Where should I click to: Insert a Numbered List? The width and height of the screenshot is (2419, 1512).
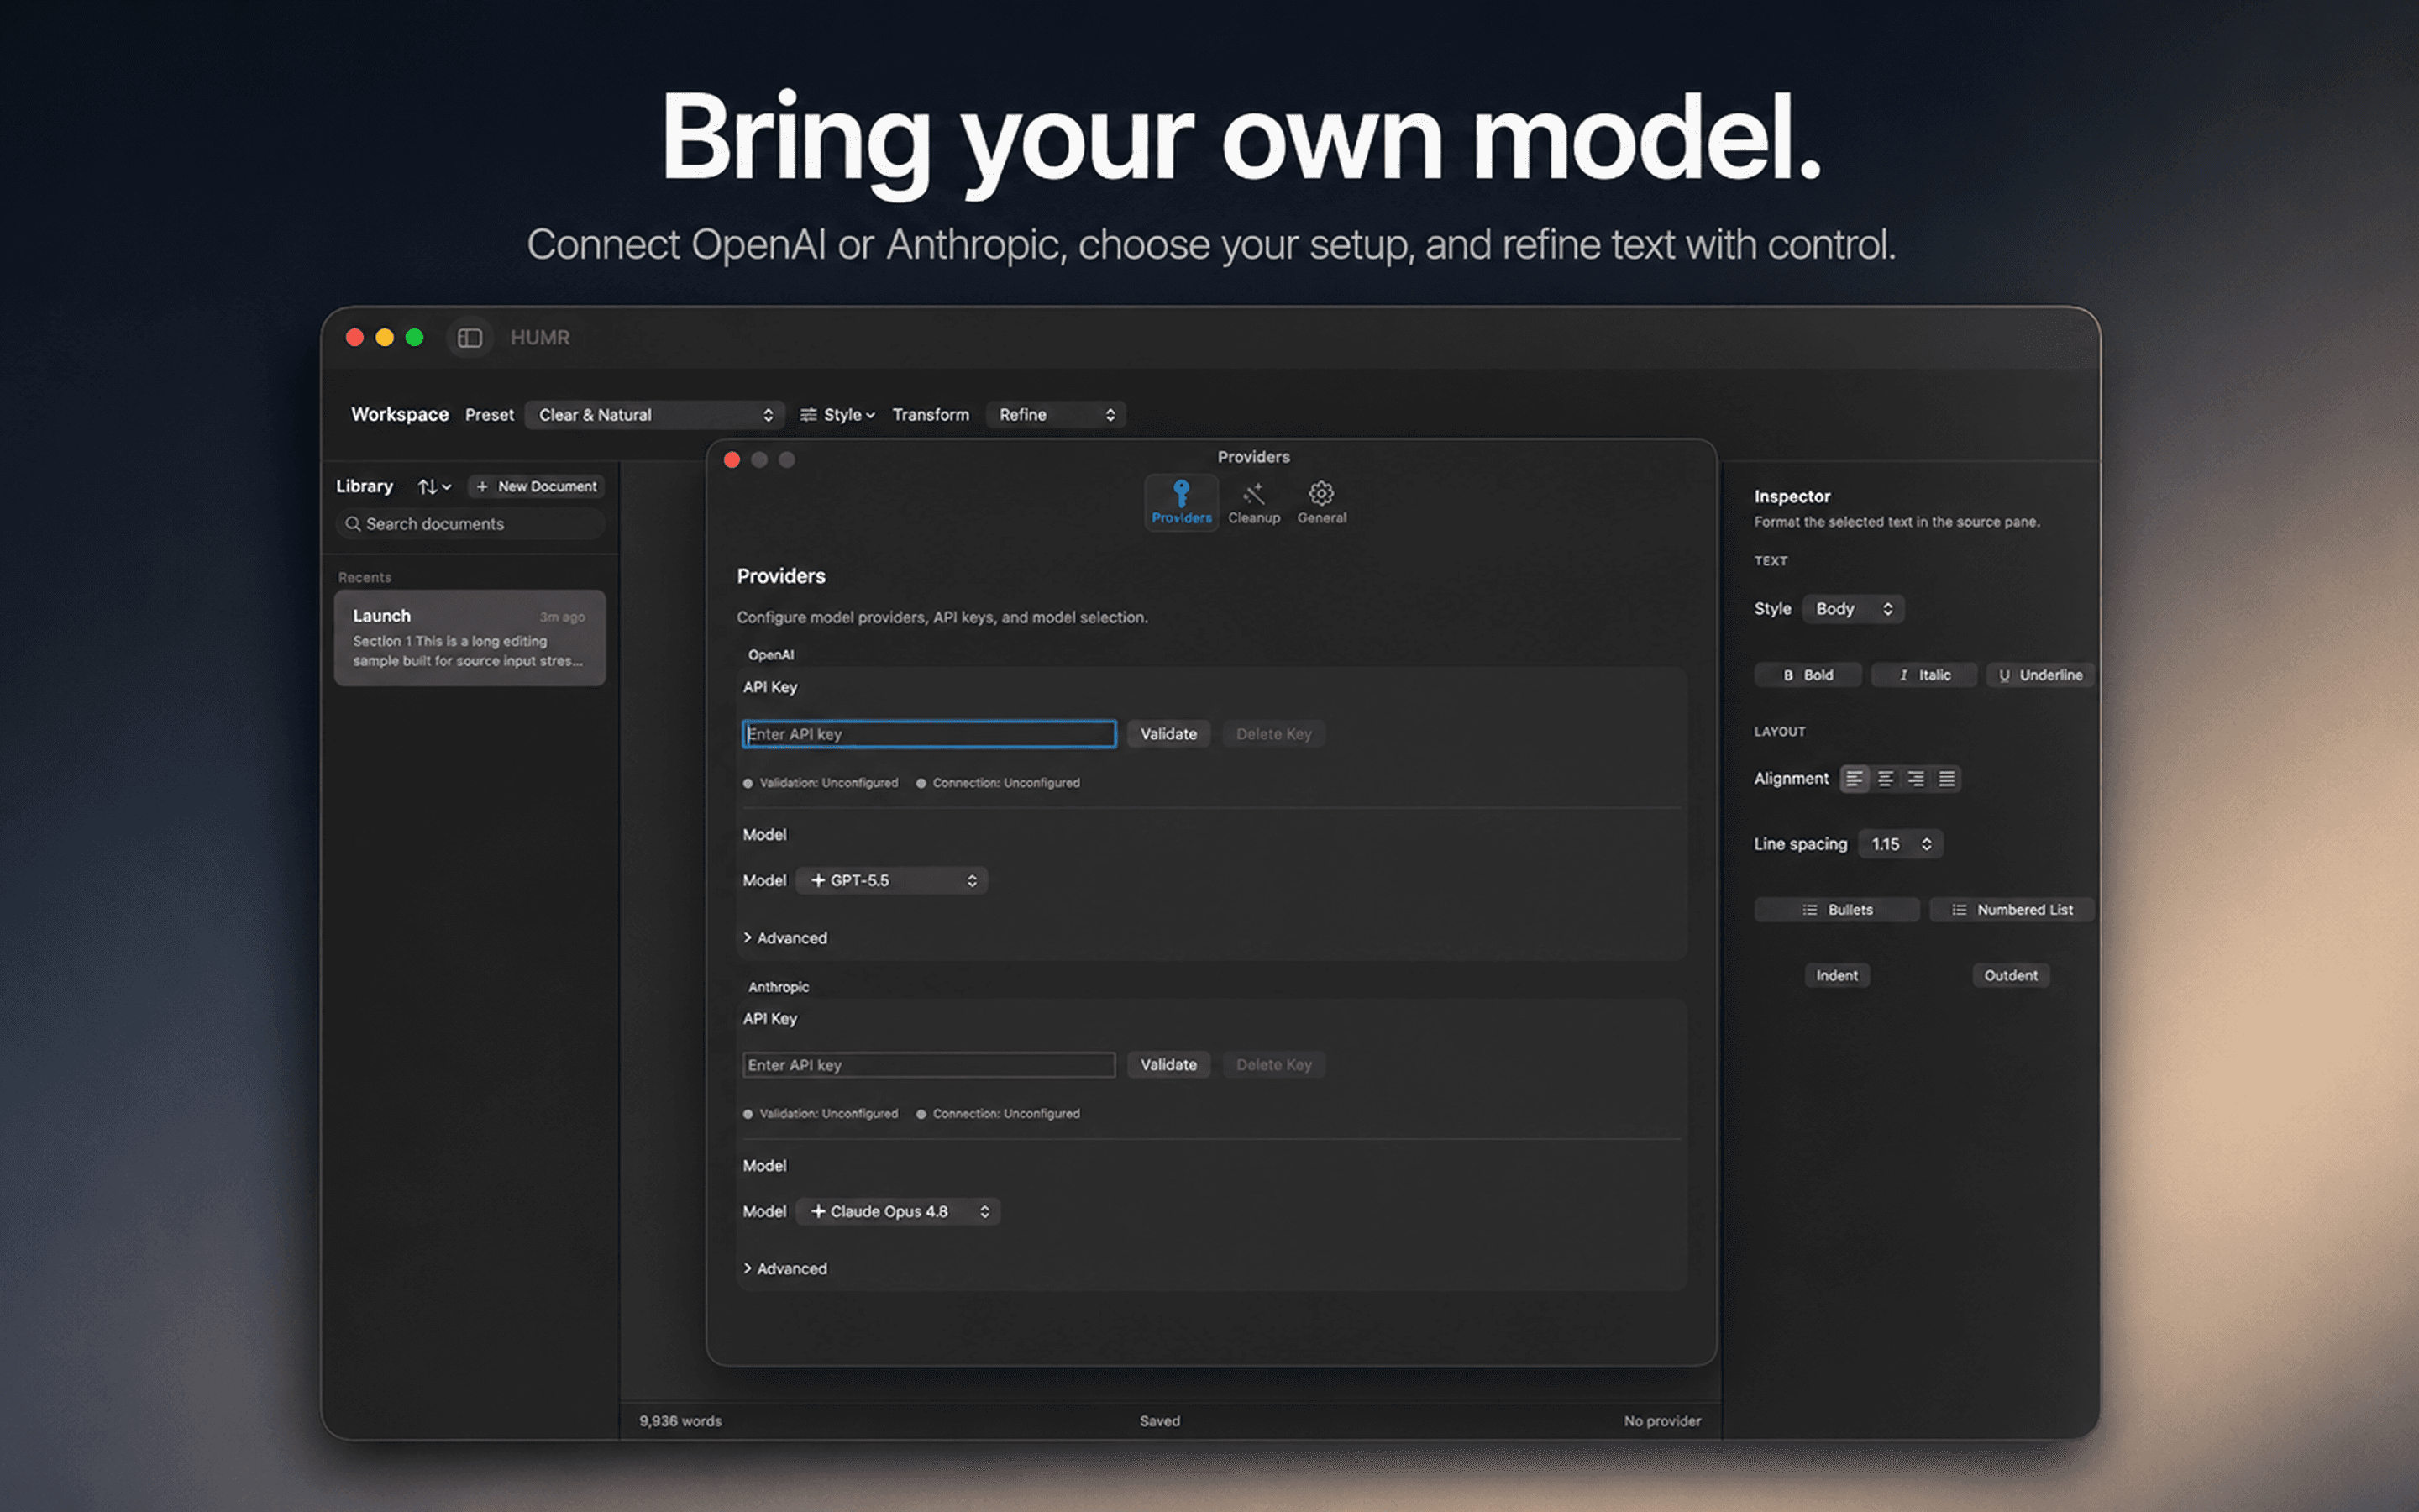click(2011, 910)
